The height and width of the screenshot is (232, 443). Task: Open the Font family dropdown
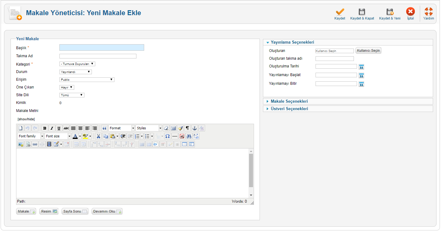(x=31, y=136)
